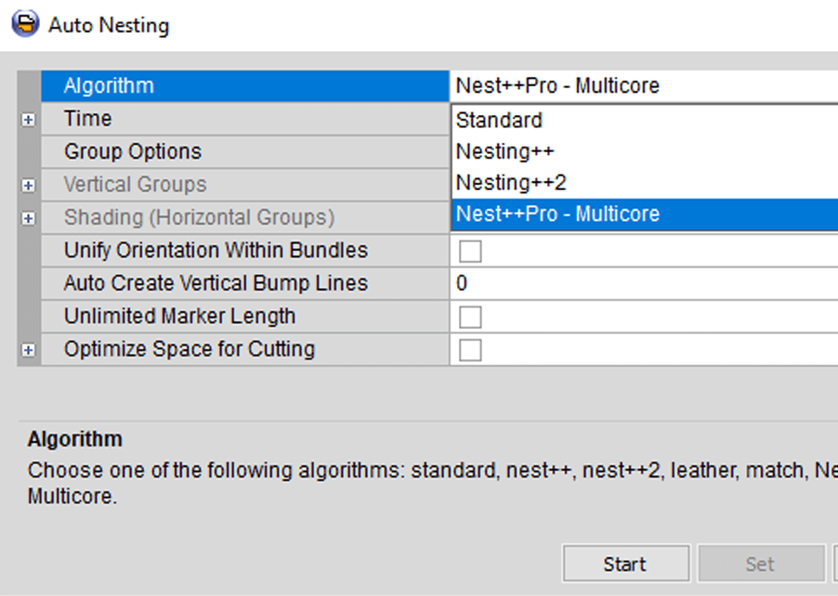Edit Auto Create Vertical Bump Lines value
Viewport: 838px width, 596px height.
click(x=641, y=284)
